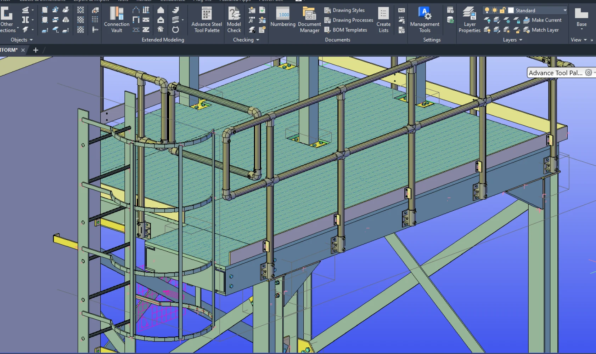596x354 pixels.
Task: Open Drawing Styles
Action: coord(344,10)
